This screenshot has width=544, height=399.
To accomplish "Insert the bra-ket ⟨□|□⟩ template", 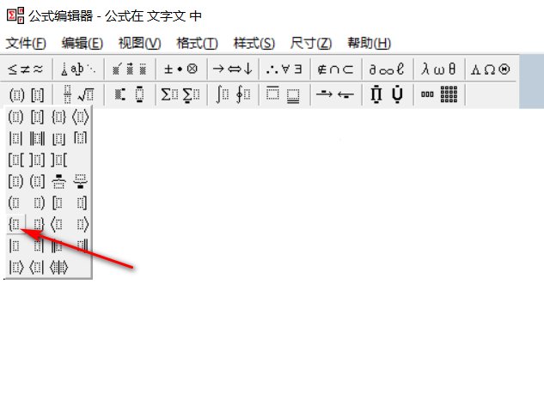I will point(58,268).
